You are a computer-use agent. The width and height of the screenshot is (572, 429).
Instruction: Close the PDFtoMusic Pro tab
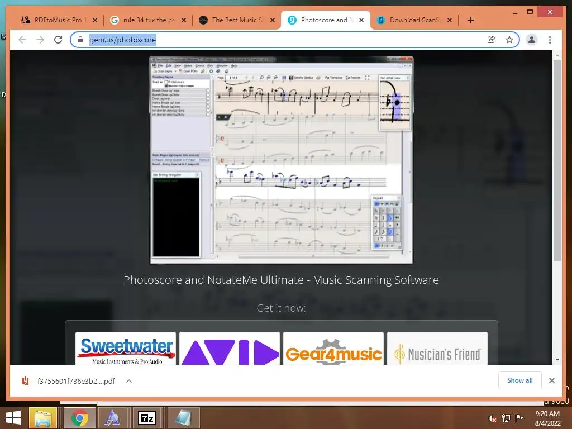95,20
